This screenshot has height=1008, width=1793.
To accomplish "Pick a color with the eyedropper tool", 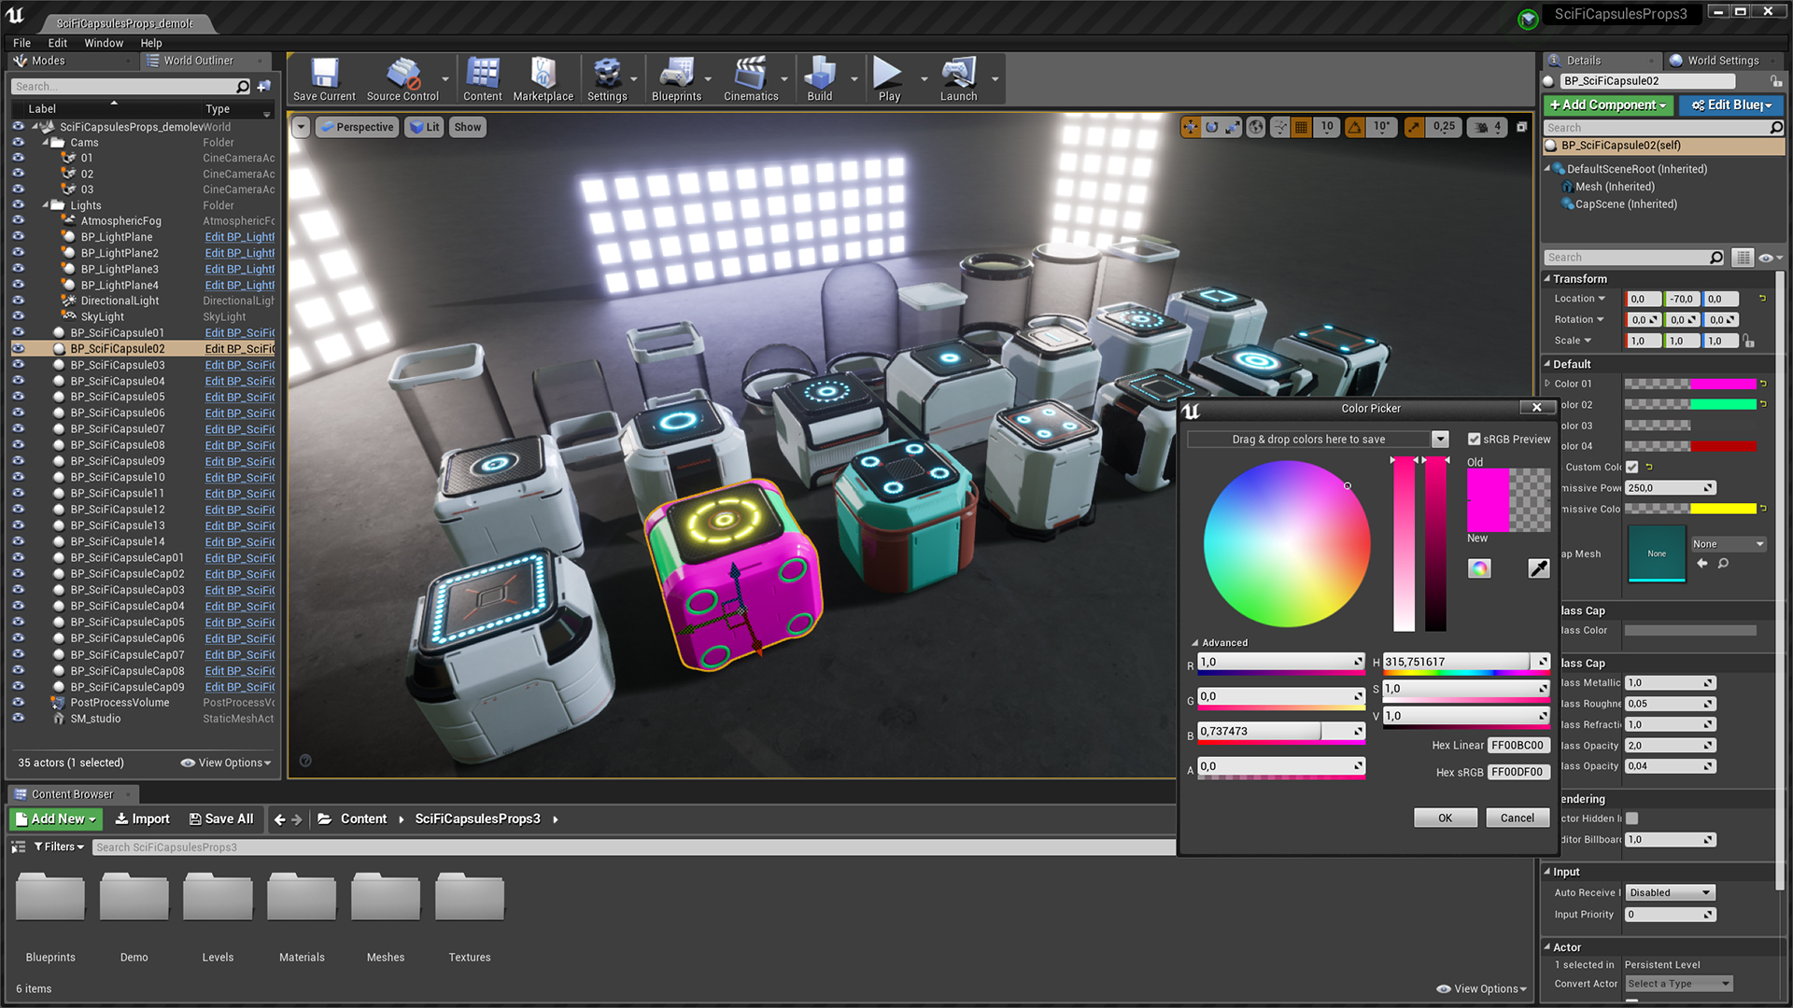I will point(1538,568).
